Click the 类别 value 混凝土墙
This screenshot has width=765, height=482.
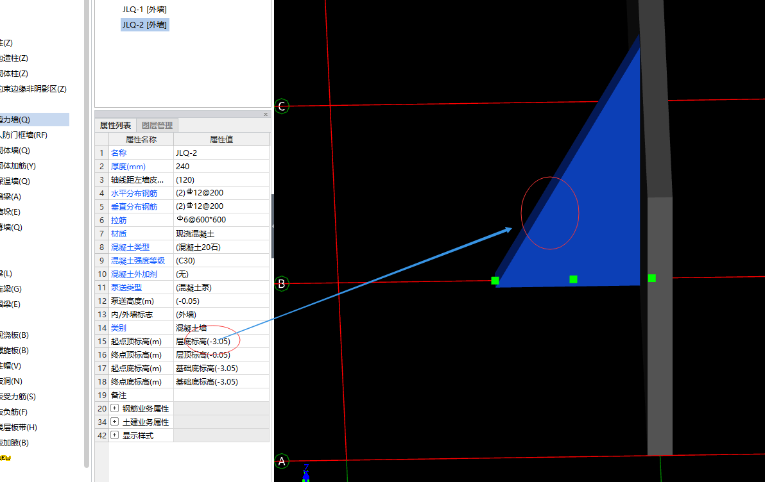[221, 328]
